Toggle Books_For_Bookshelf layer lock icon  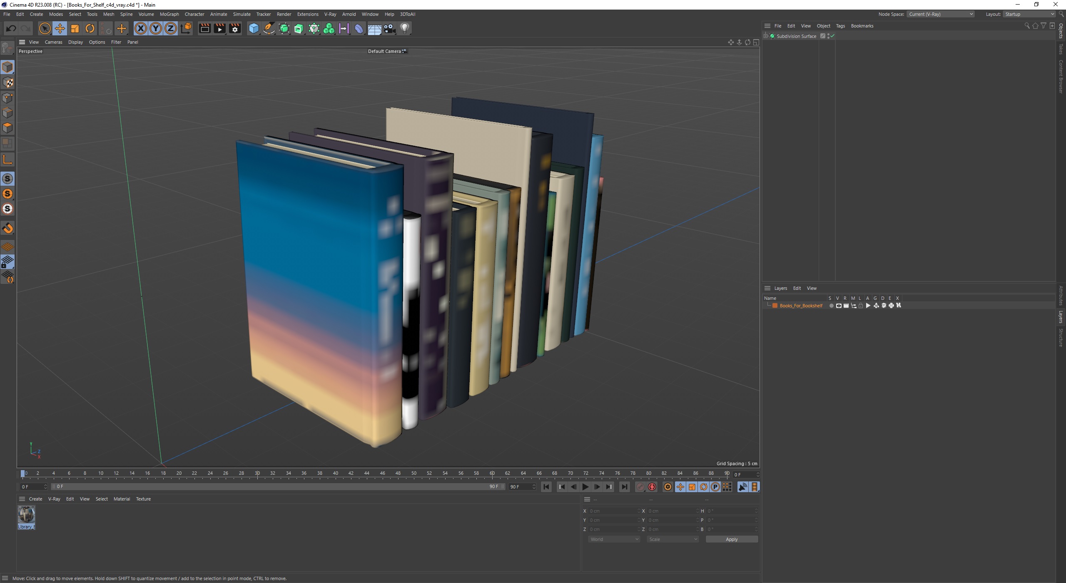click(x=861, y=306)
